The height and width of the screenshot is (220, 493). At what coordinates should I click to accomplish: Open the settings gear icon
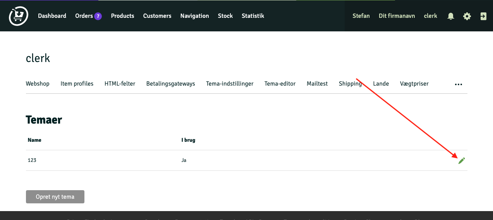(467, 16)
